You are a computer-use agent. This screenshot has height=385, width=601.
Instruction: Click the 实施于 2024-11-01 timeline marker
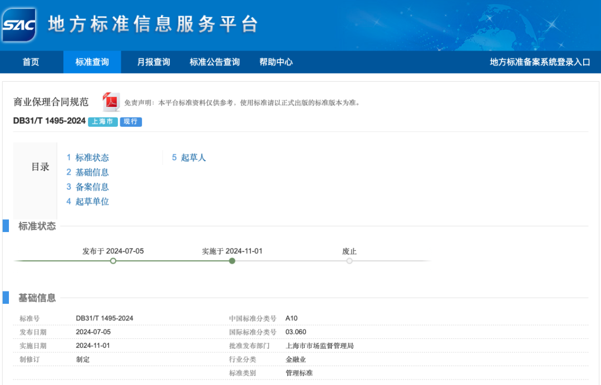pyautogui.click(x=232, y=260)
